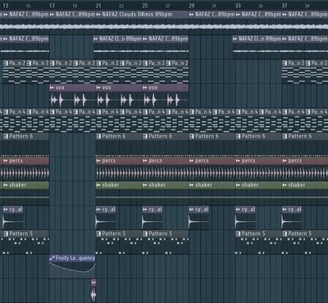
Task: Open audio clip icon of percs at bar 37
Action: (285, 161)
